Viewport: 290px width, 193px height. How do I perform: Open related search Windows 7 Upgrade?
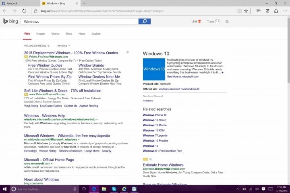click(x=155, y=136)
